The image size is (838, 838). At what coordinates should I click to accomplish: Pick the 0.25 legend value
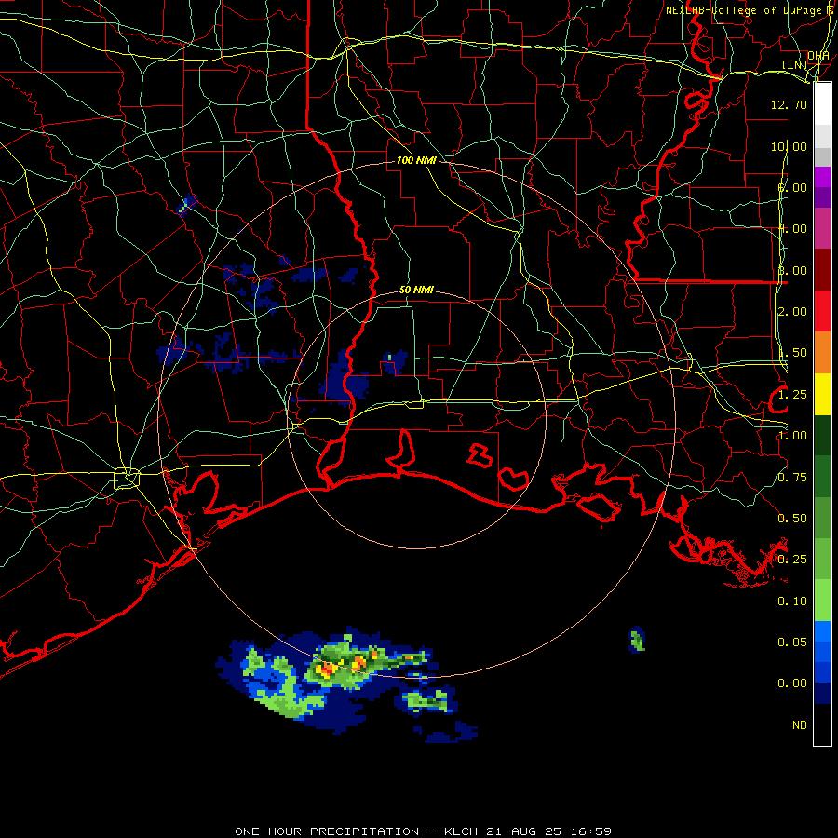(x=792, y=560)
